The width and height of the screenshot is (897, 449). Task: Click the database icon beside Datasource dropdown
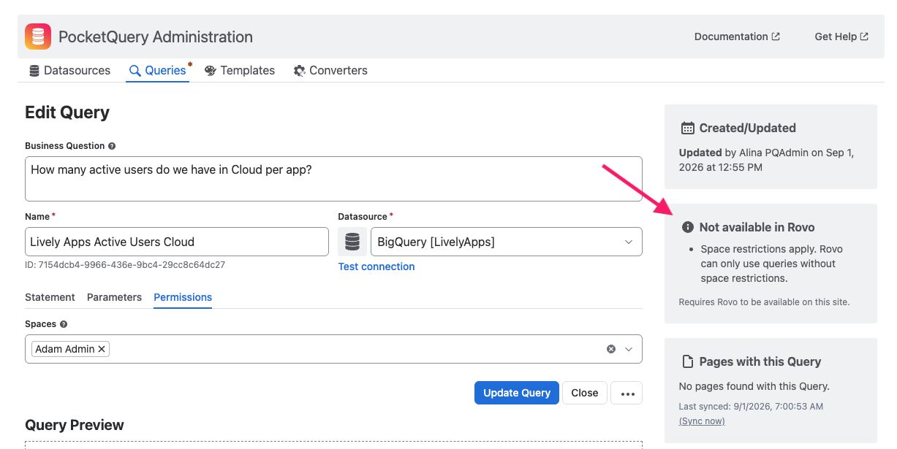tap(352, 242)
